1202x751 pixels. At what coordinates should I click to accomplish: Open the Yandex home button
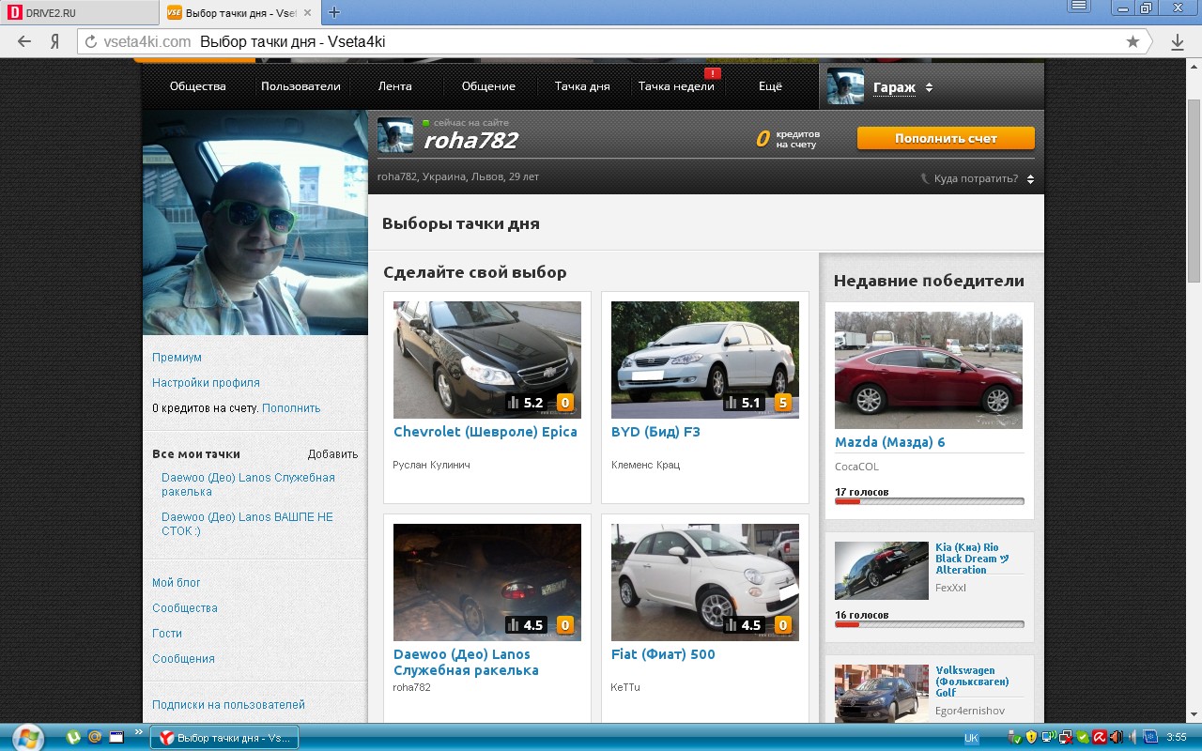pos(55,41)
